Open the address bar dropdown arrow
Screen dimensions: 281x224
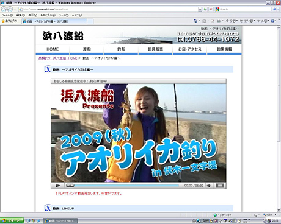point(200,9)
